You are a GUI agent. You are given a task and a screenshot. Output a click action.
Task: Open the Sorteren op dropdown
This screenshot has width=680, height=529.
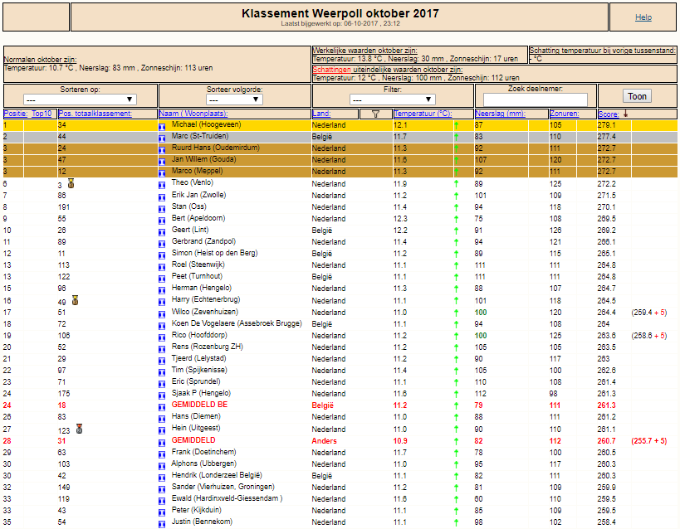pyautogui.click(x=80, y=99)
